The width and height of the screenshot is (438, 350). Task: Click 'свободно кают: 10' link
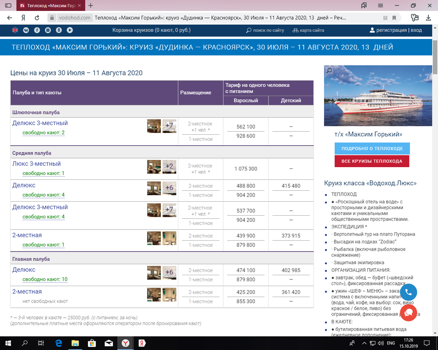pyautogui.click(x=45, y=280)
